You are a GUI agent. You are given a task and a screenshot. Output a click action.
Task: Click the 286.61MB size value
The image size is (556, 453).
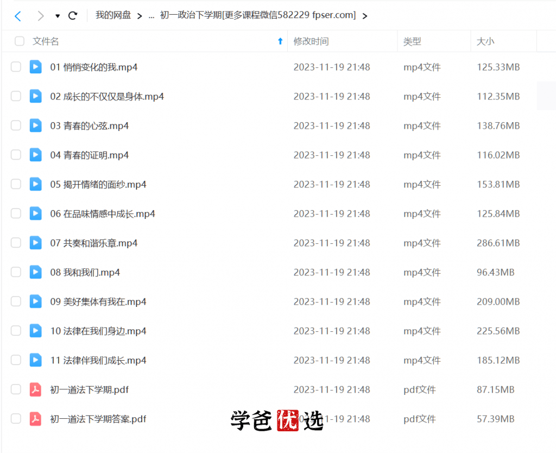498,243
